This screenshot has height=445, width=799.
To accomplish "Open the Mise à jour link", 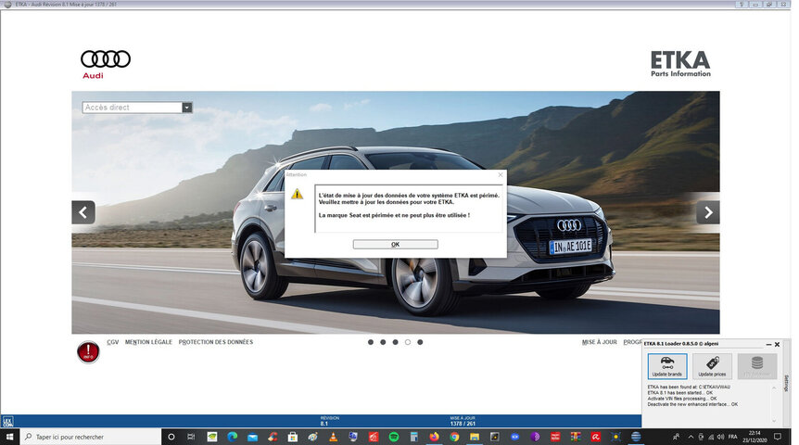I will tap(599, 342).
